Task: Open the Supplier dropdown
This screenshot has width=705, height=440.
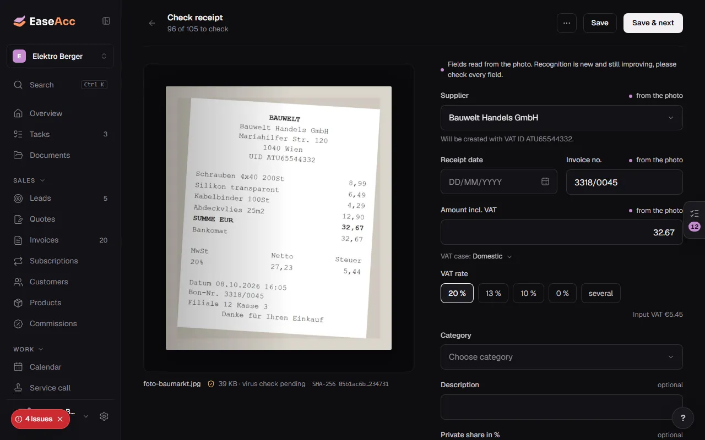Action: pos(562,118)
